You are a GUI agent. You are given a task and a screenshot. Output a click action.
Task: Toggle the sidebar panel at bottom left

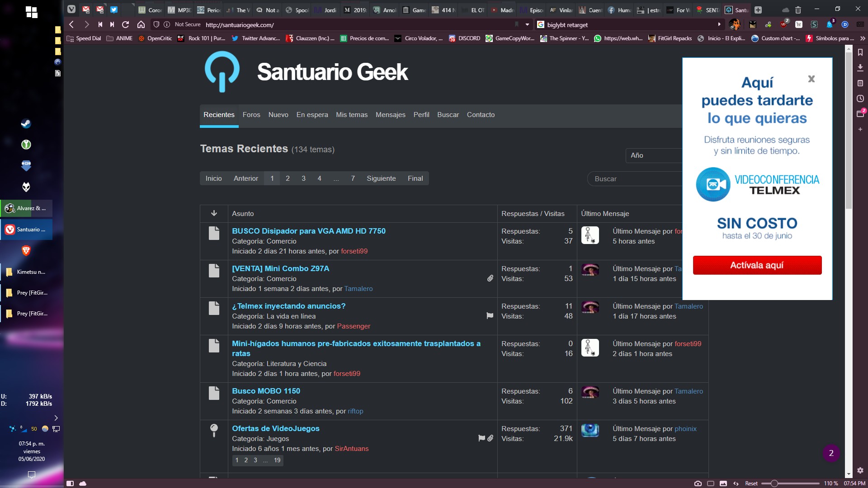point(70,483)
